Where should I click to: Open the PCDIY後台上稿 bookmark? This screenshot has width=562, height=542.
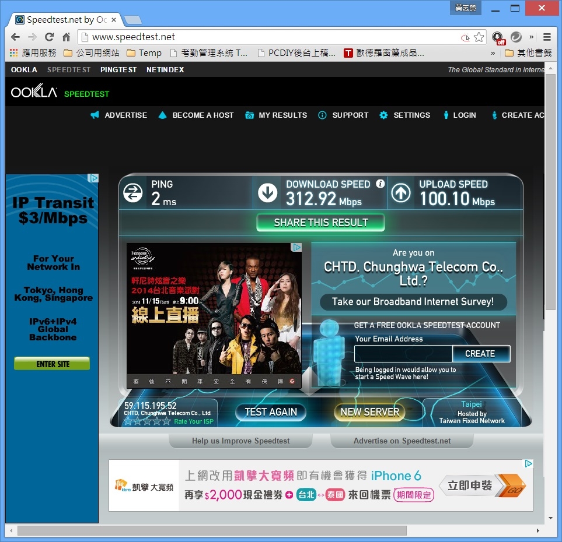point(297,53)
